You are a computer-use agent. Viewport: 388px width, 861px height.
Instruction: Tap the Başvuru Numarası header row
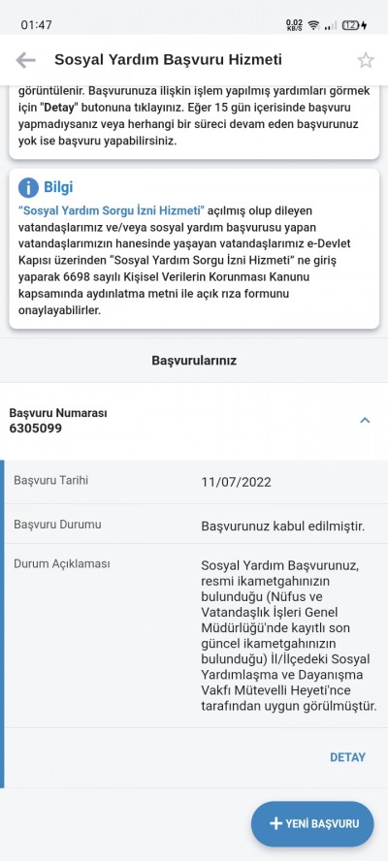click(x=194, y=421)
